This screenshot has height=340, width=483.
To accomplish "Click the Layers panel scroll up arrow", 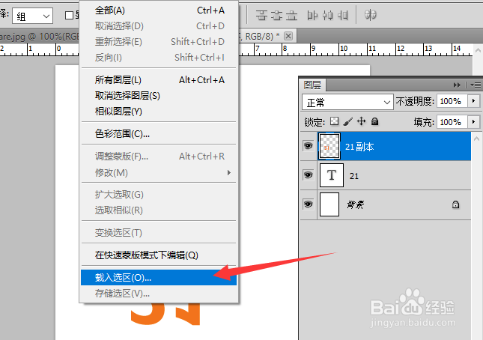I will [477, 139].
